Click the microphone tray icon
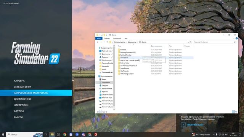Image resolution: width=244 pixels, height=137 pixels. tap(217, 134)
